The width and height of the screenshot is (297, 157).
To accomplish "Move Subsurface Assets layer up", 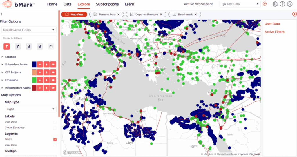I will pyautogui.click(x=47, y=65).
